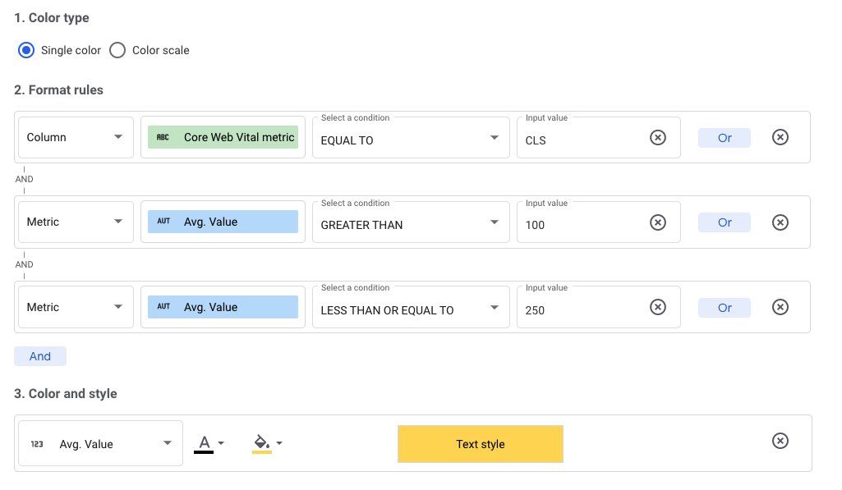Remove the CLS input value
Screen dimensions: 842x490
[657, 137]
